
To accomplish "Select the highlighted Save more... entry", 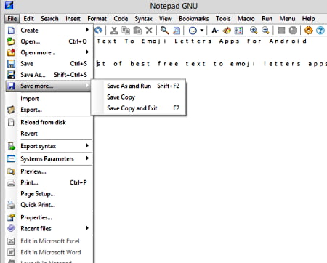I will 49,86.
